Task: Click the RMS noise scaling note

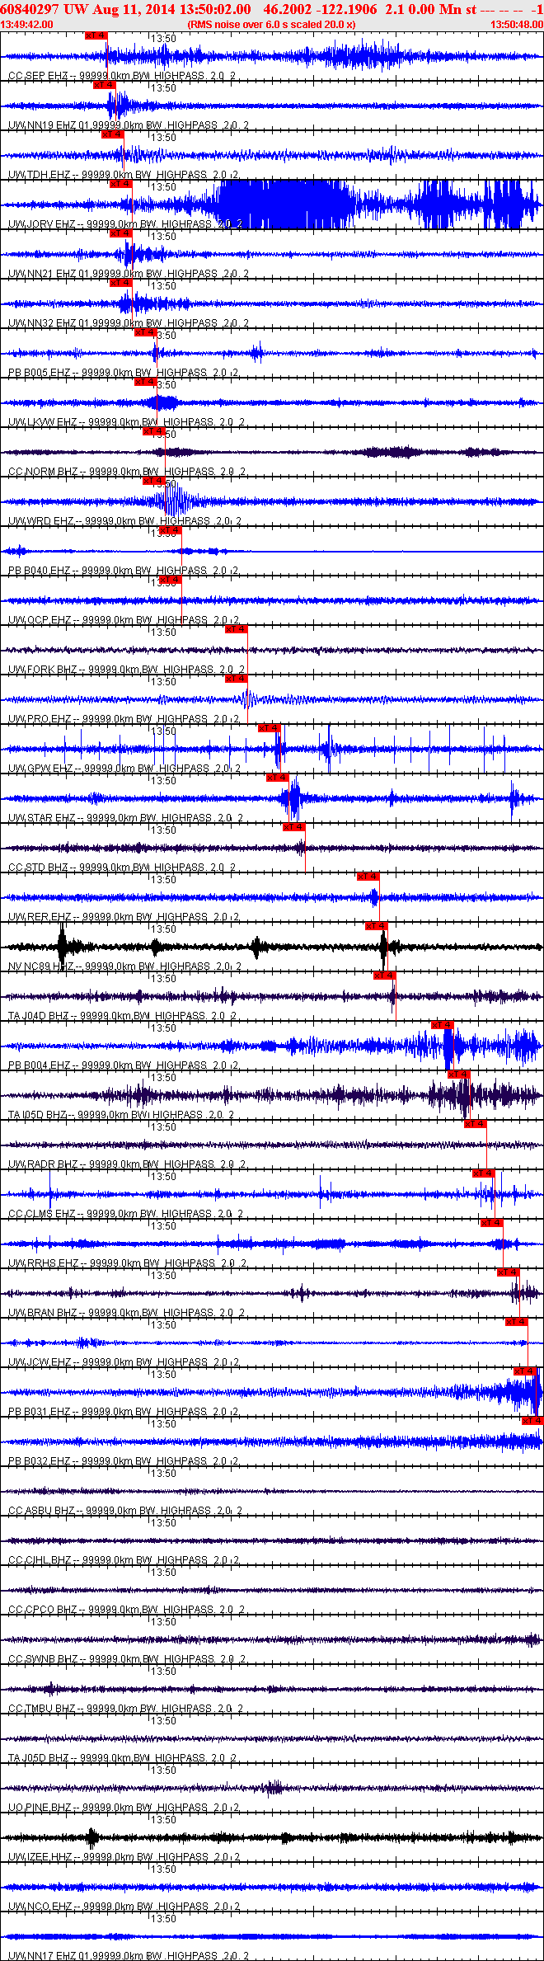Action: (x=271, y=25)
